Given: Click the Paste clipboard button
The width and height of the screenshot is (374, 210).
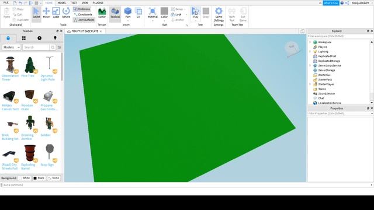Looking at the screenshot, I should coord(6,13).
